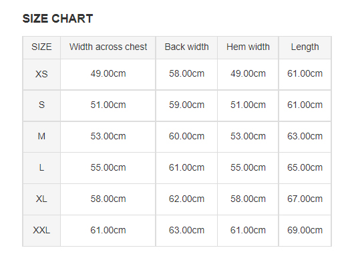Select L chest width 55.00cm cell
Viewport: 356px width, 262px height.
pyautogui.click(x=108, y=168)
